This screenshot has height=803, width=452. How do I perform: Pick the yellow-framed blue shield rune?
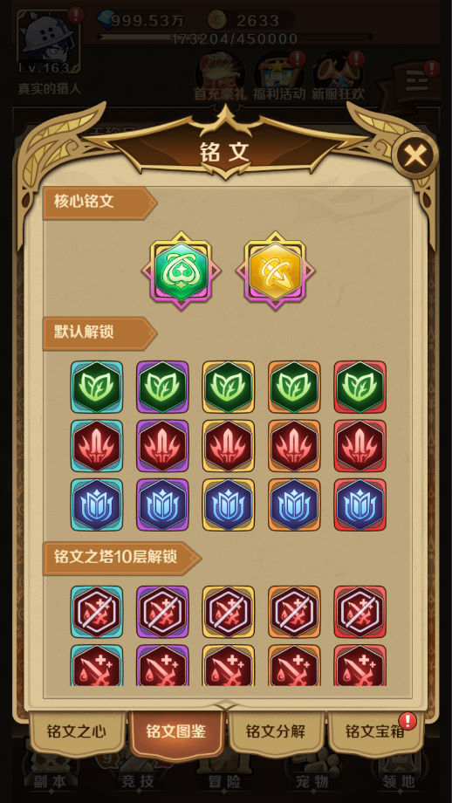[229, 504]
